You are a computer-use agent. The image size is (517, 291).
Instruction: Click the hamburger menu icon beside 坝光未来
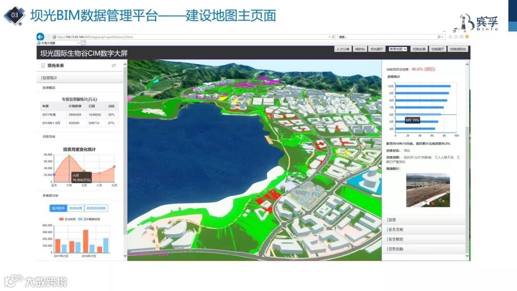pyautogui.click(x=43, y=66)
